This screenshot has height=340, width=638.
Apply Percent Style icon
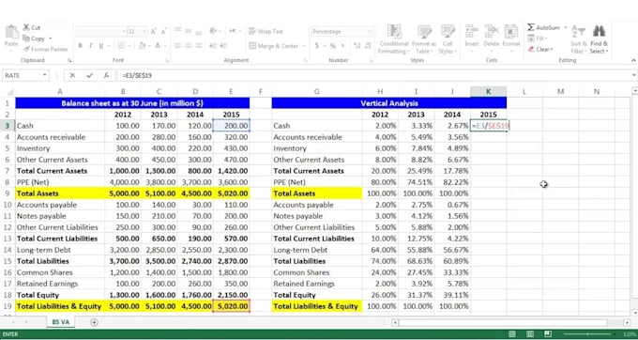click(333, 46)
